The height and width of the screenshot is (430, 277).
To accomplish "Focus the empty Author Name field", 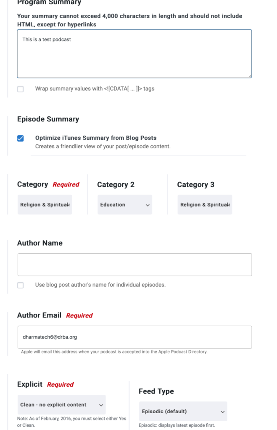I will (x=135, y=265).
